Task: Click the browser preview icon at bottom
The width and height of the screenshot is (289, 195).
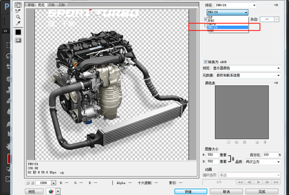Action: (x=52, y=191)
